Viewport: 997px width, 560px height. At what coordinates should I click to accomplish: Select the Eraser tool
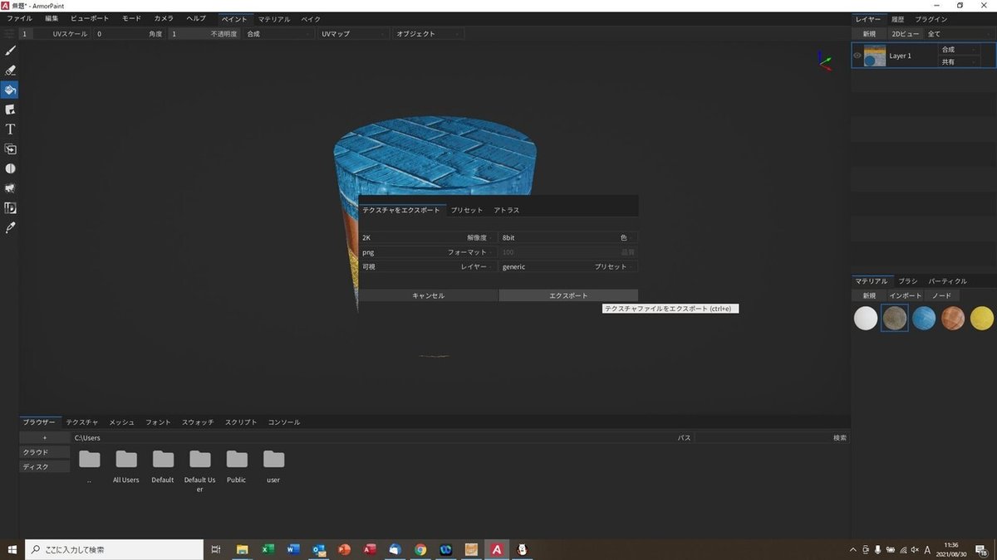tap(11, 71)
